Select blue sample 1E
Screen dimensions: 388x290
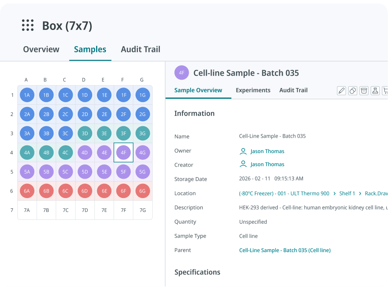104,95
